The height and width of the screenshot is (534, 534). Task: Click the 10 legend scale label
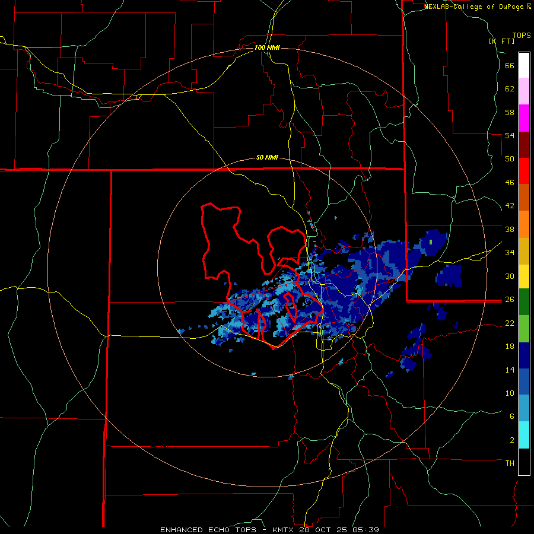click(x=510, y=393)
